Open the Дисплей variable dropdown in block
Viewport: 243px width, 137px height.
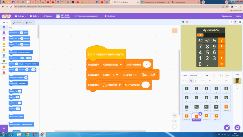point(112,85)
